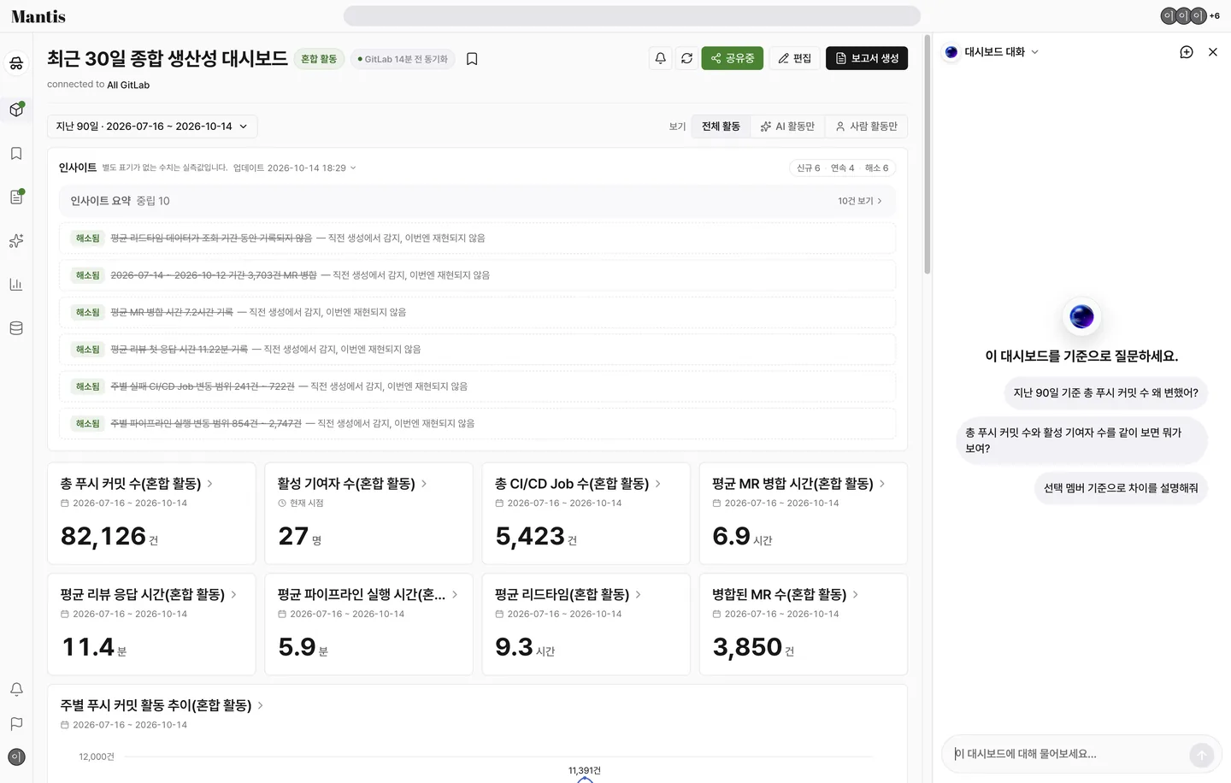Image resolution: width=1231 pixels, height=783 pixels.
Task: Click the 11,391건 chart data label
Action: [585, 770]
